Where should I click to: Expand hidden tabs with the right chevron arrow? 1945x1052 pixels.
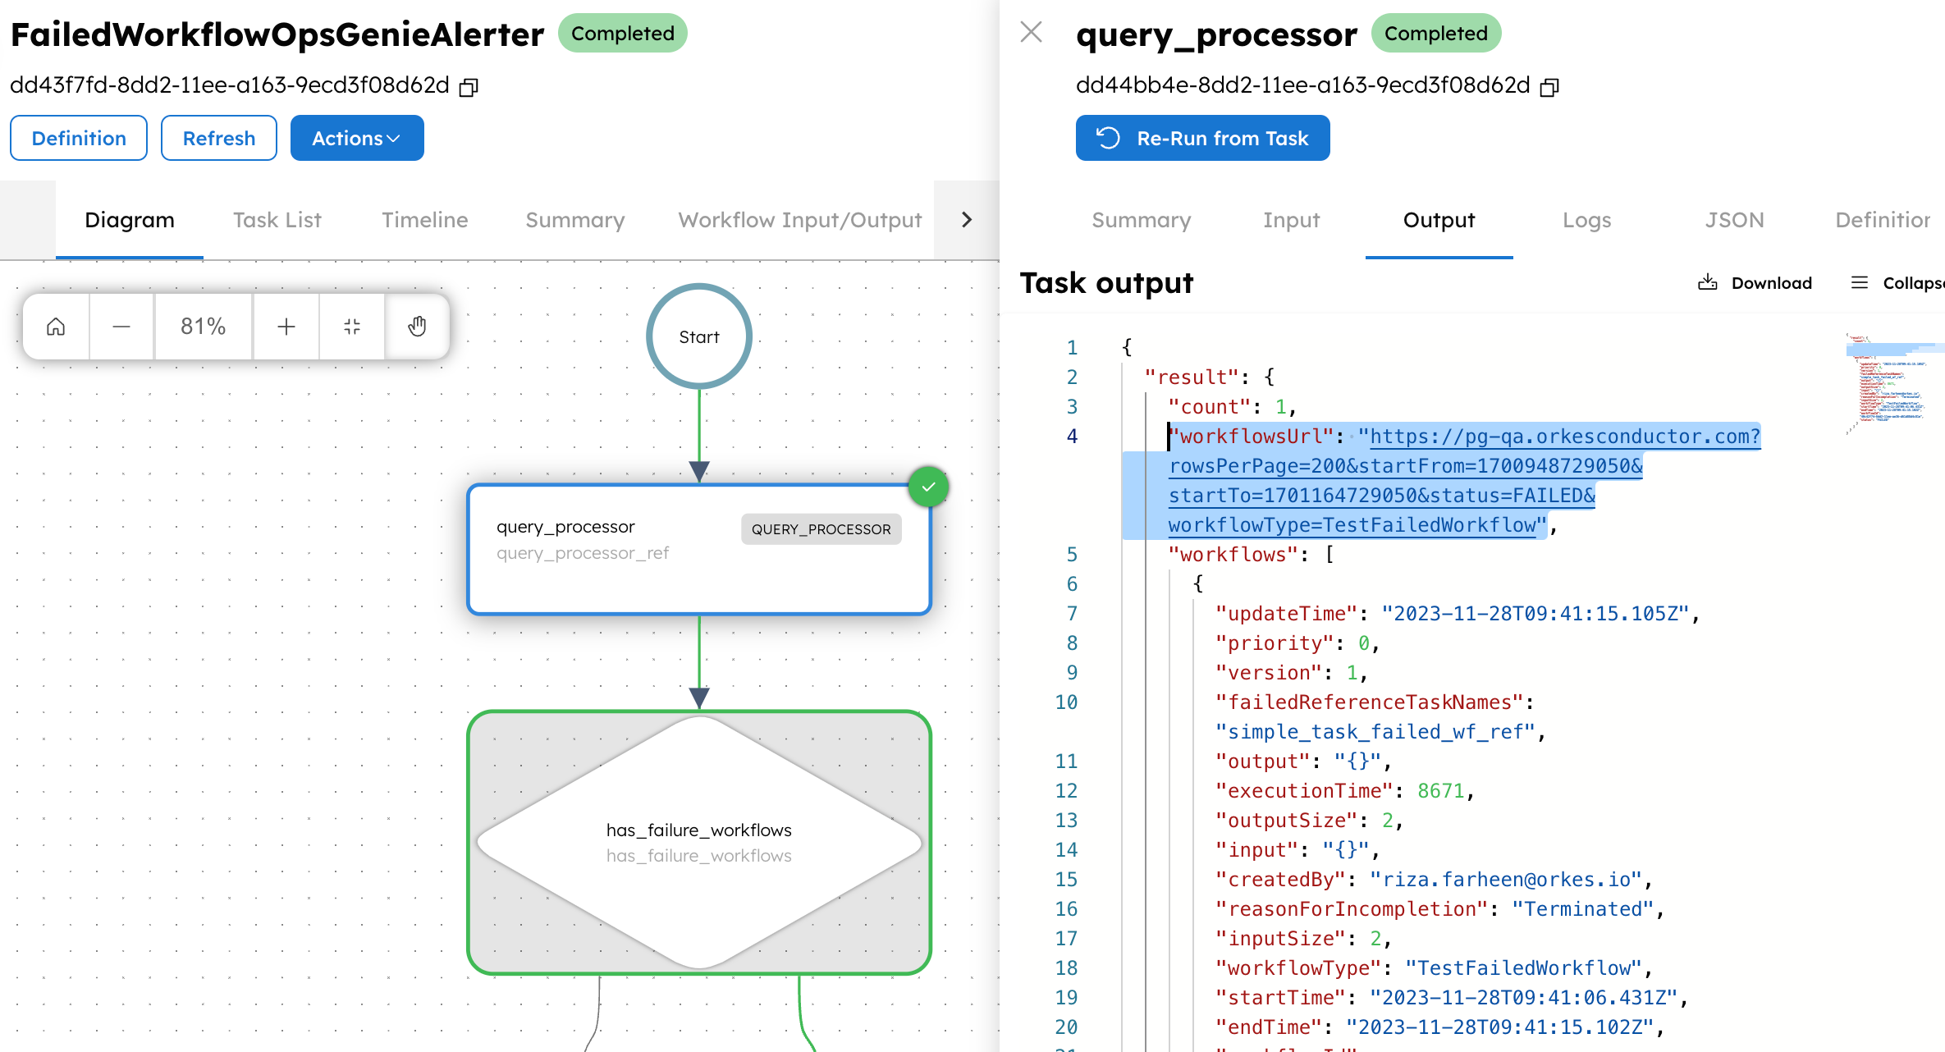[966, 219]
